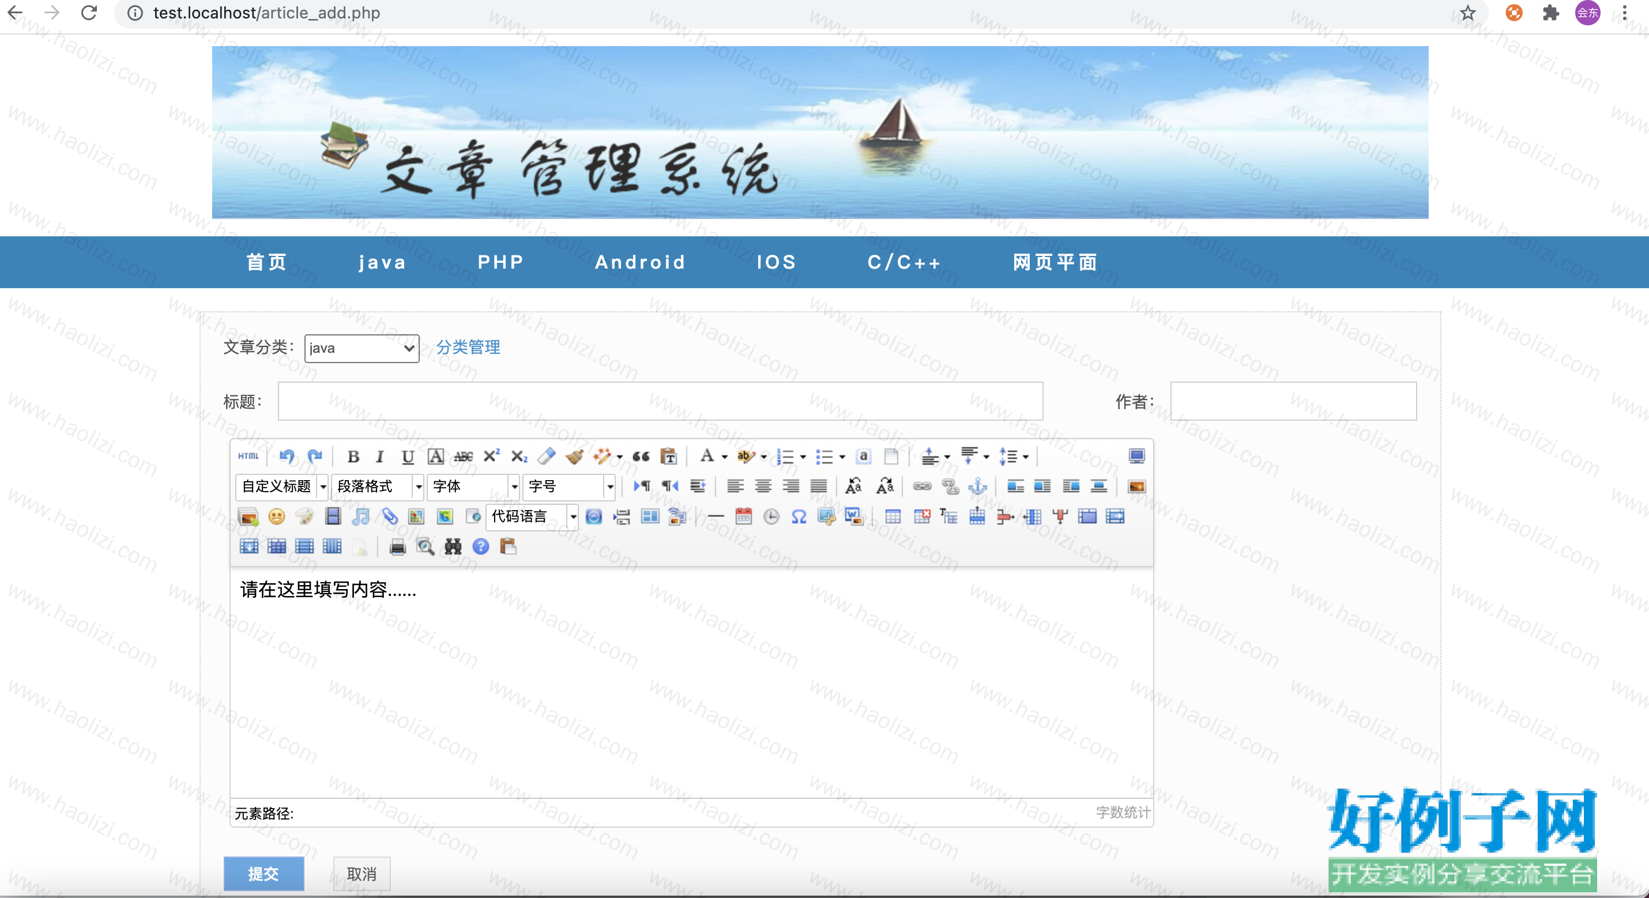The image size is (1649, 898).
Task: Open the java navigation item
Action: [382, 262]
